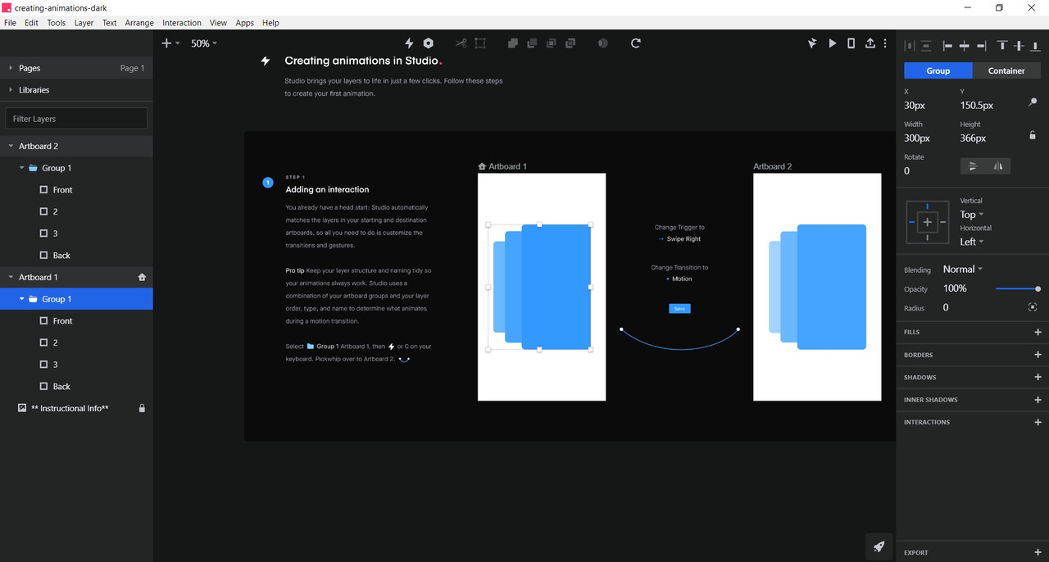Align selection to top edge
1049x562 pixels.
[x=1002, y=46]
